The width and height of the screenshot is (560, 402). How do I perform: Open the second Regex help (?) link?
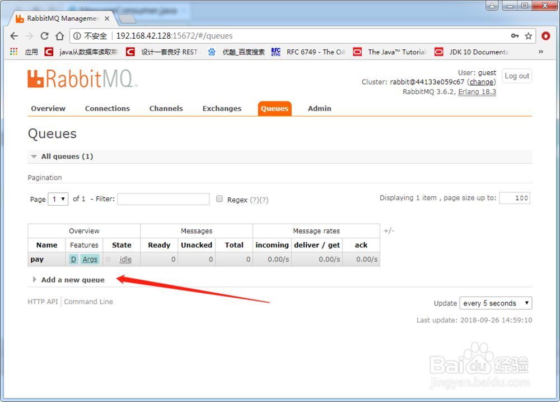click(x=264, y=200)
